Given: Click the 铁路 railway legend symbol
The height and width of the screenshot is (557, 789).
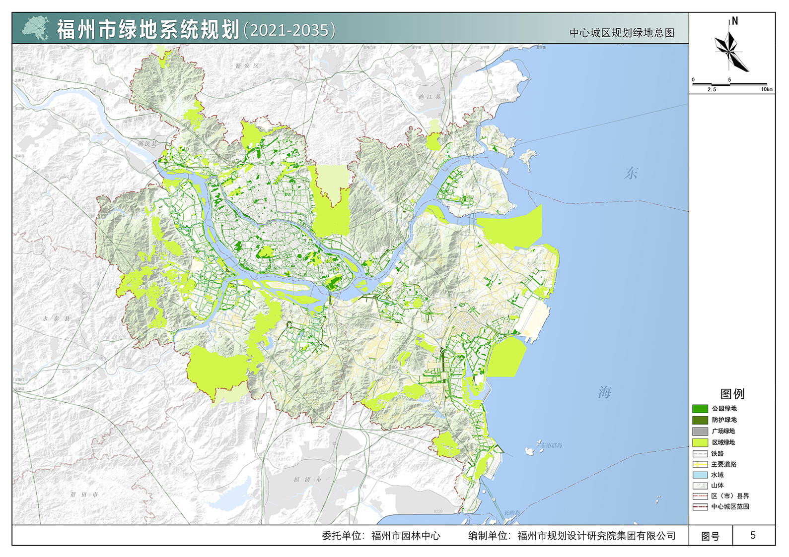Looking at the screenshot, I should point(700,454).
